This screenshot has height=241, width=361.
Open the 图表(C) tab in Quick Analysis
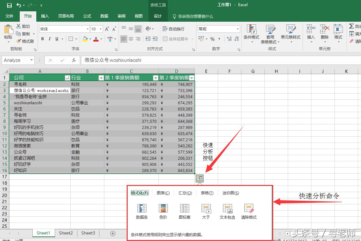click(x=163, y=193)
